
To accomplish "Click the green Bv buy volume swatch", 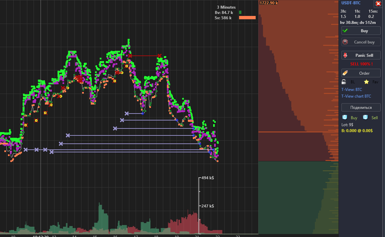I will coord(240,12).
